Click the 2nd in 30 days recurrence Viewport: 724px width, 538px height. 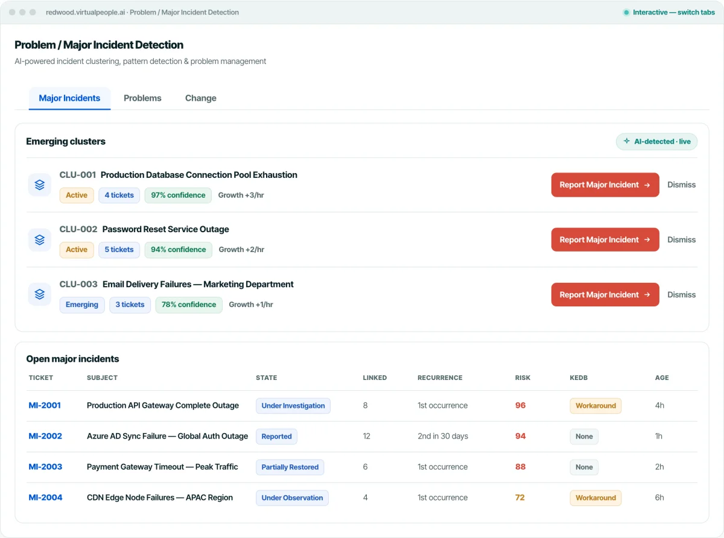pos(443,436)
